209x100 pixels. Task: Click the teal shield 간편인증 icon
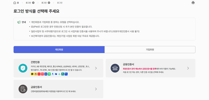coord(23,68)
